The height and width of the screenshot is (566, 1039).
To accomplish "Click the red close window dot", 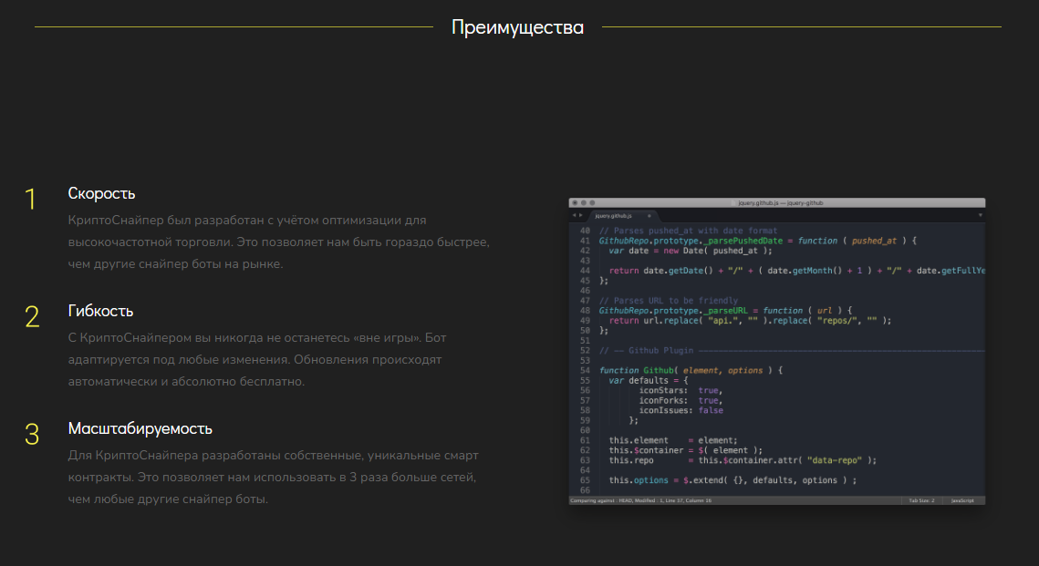I will pos(575,202).
